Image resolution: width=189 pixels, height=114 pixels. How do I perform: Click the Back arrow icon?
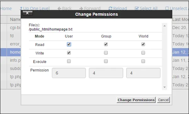pyautogui.click(x=59, y=9)
